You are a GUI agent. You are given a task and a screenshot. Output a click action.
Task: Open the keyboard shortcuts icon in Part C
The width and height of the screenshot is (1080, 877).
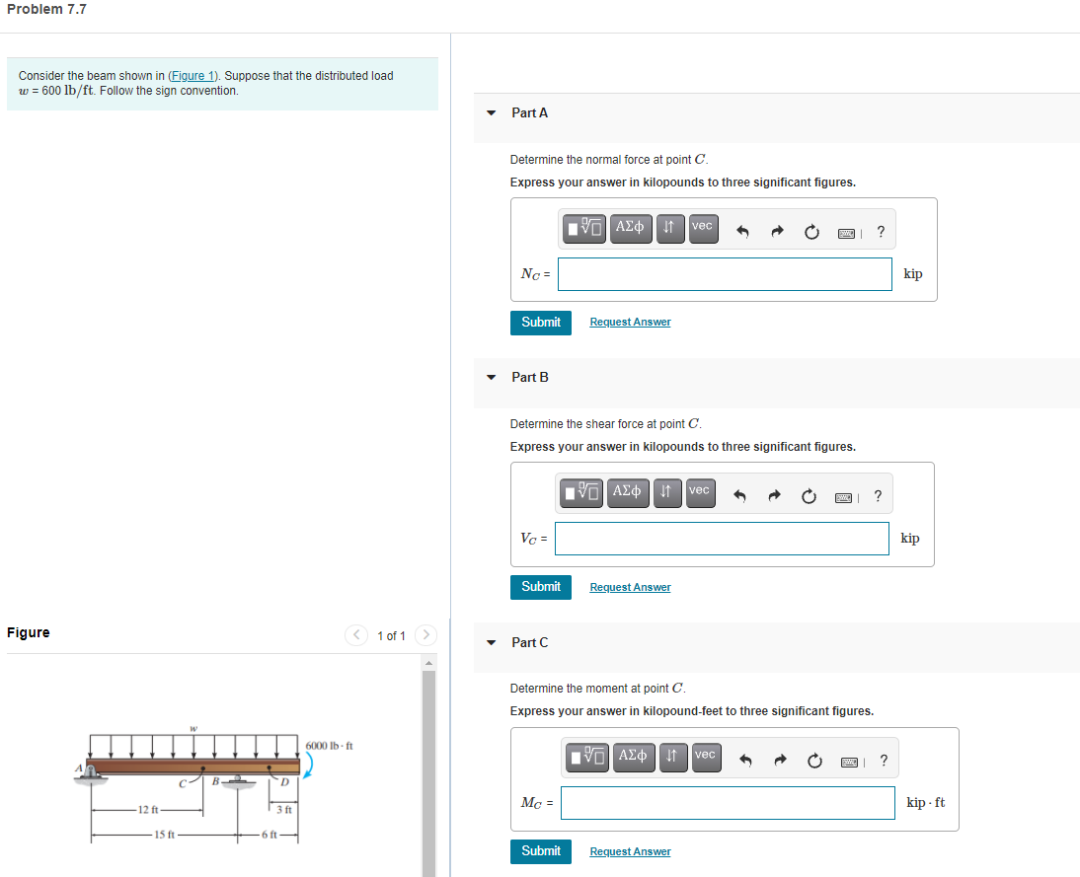(x=849, y=758)
